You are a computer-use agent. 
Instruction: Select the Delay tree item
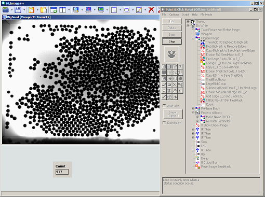pyautogui.click(x=205, y=159)
